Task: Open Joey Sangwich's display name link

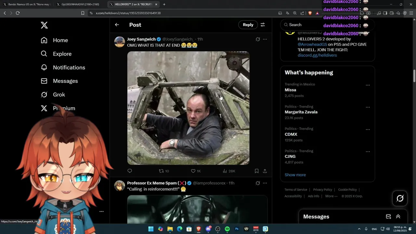Action: tap(141, 39)
